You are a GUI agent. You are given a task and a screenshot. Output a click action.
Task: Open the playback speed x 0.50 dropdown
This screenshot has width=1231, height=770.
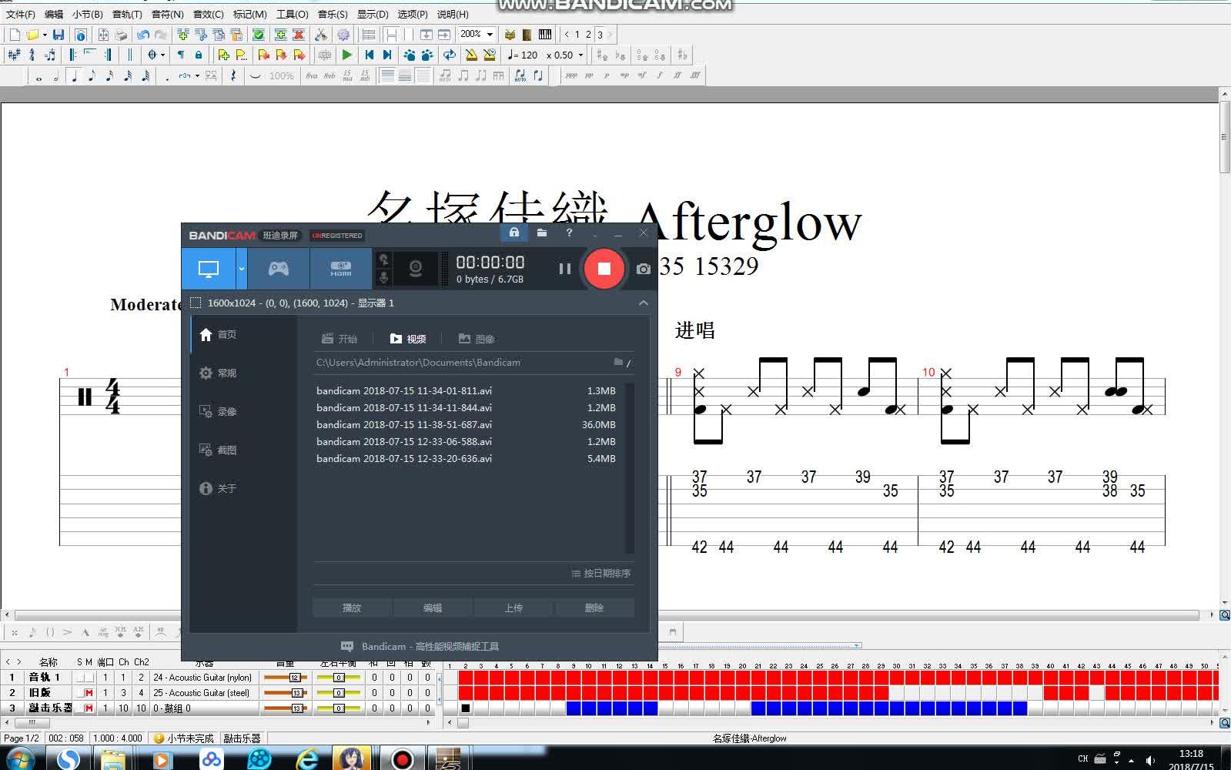(580, 55)
